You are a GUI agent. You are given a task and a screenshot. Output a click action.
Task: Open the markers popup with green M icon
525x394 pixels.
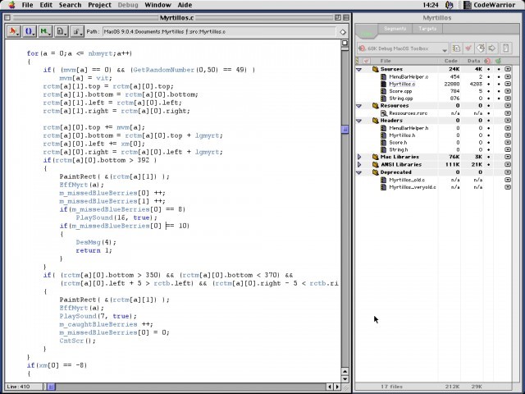pyautogui.click(x=45, y=31)
